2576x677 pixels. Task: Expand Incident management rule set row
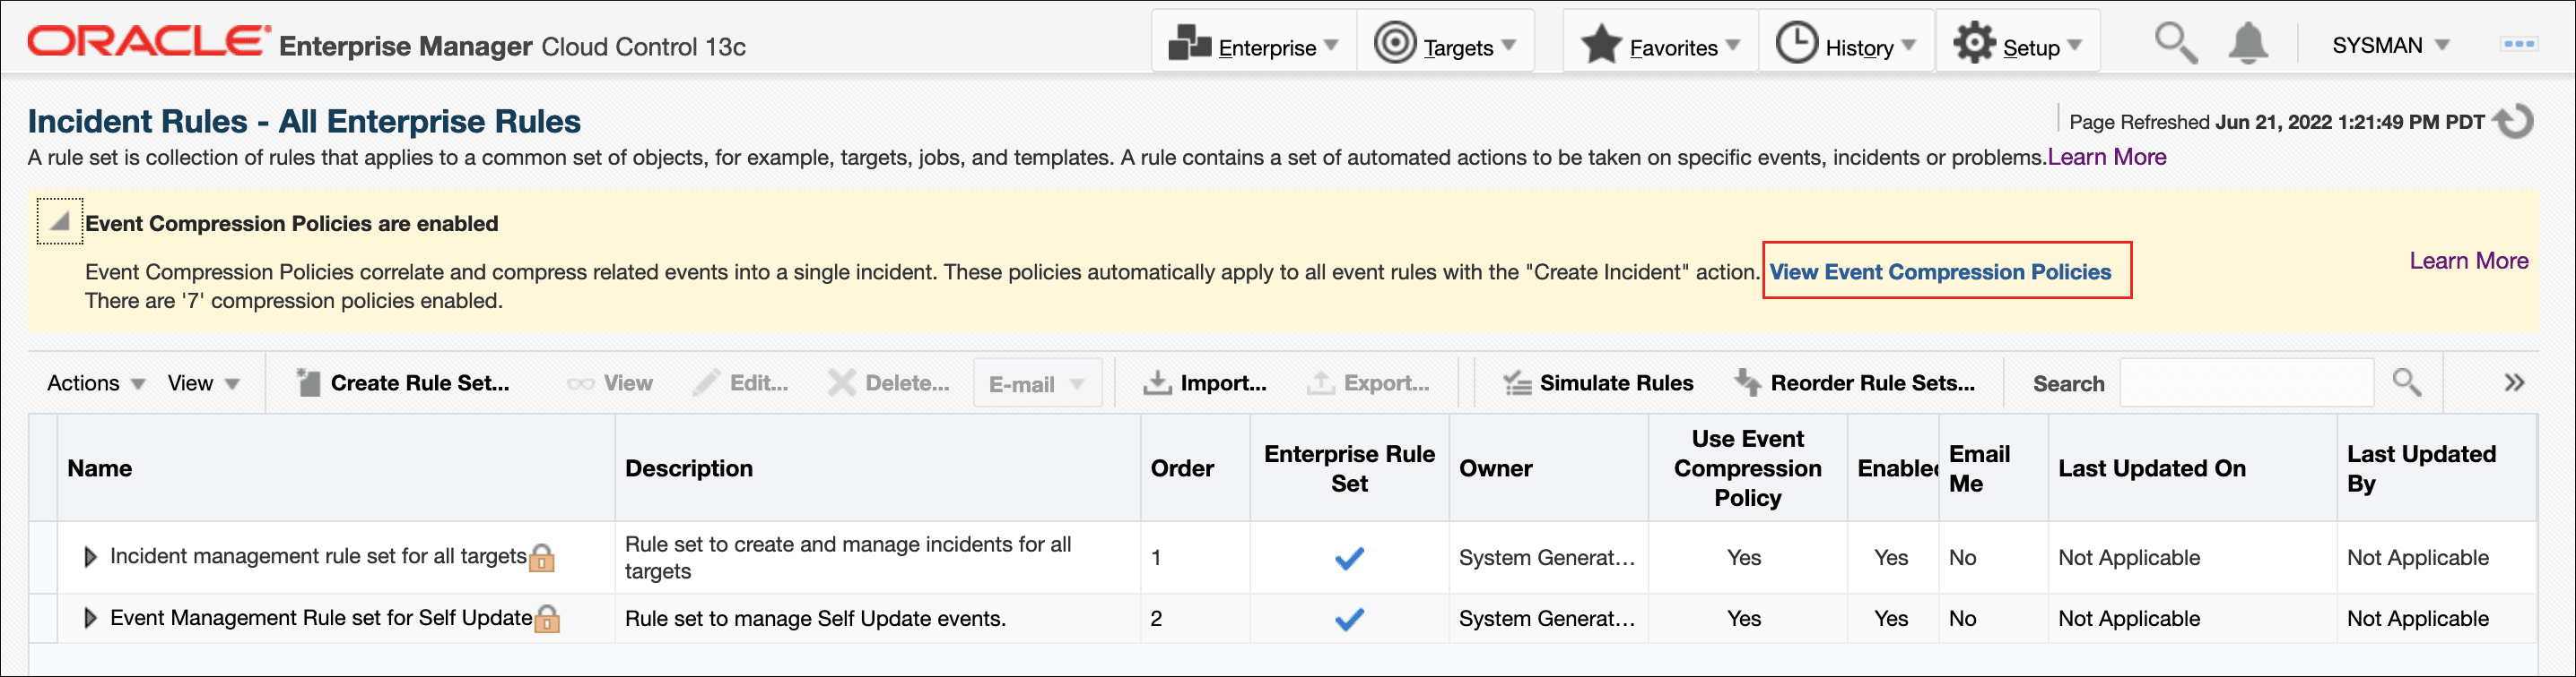pos(90,557)
